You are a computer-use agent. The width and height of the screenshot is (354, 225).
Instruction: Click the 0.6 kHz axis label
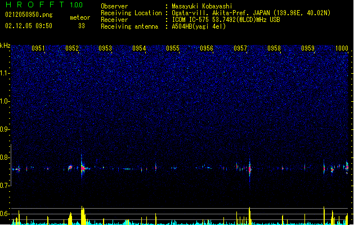tap(5, 214)
